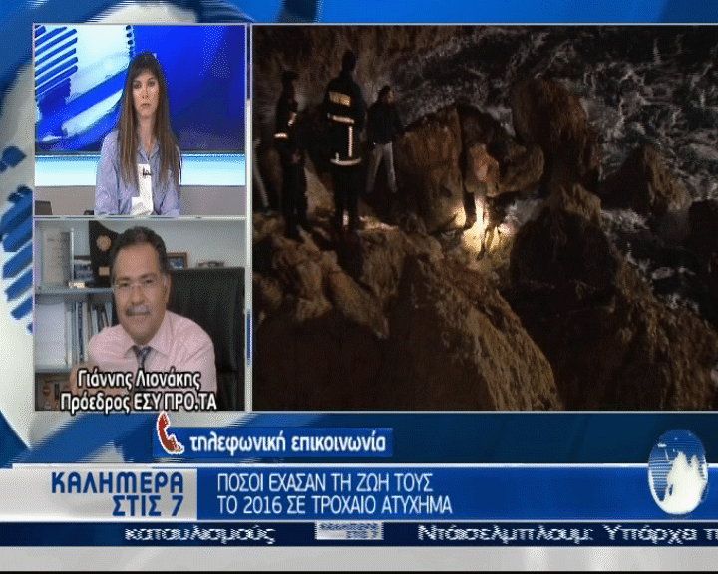Select the female anchor's video panel
This screenshot has height=574, width=718.
(140, 120)
